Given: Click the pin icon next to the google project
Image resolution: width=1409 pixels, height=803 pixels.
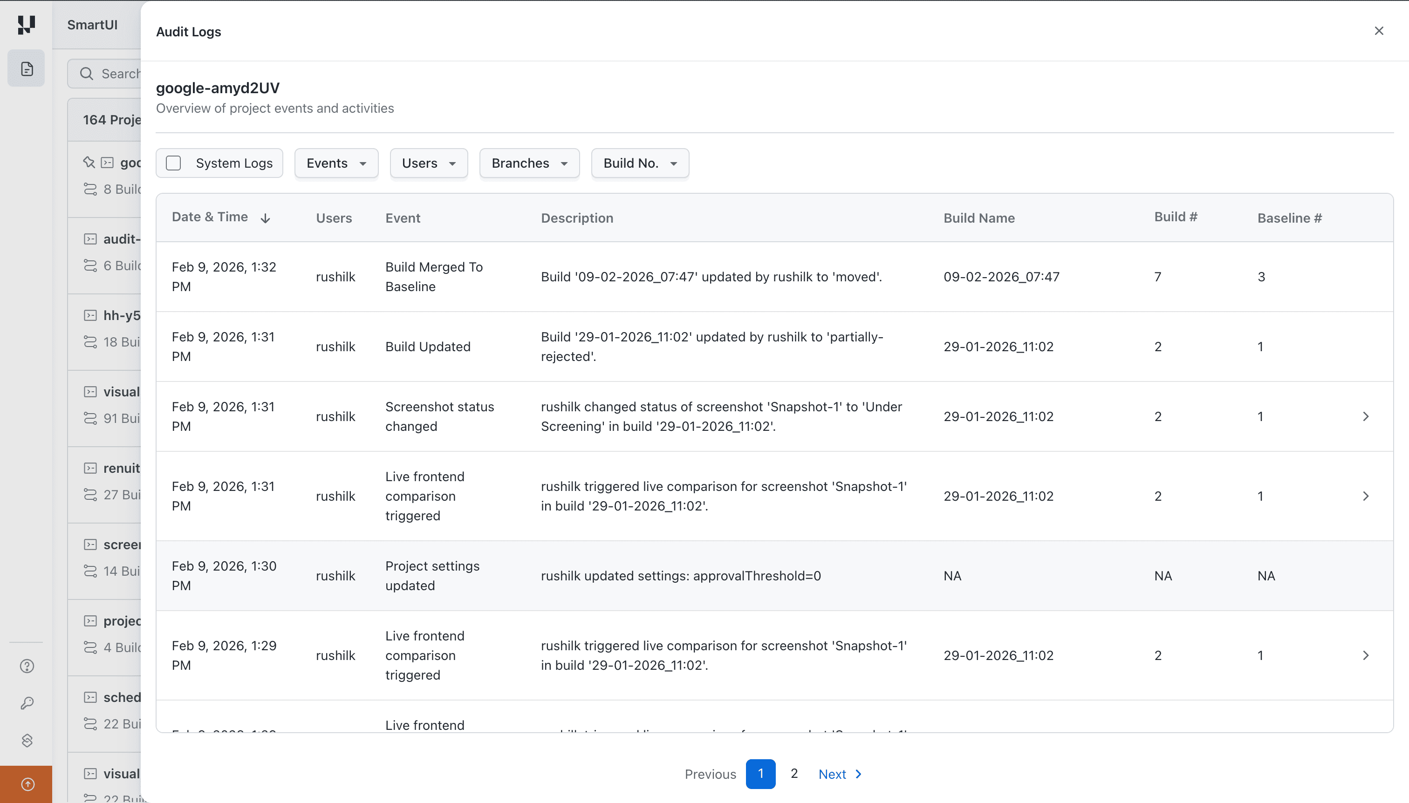Looking at the screenshot, I should coord(89,162).
